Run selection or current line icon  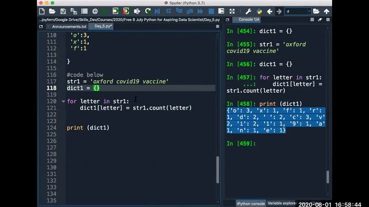point(137,11)
